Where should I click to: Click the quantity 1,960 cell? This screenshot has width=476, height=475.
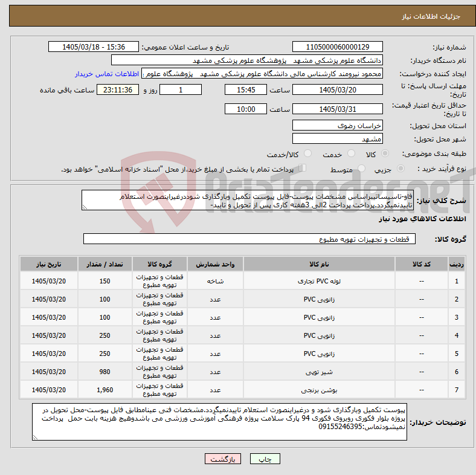coord(105,390)
